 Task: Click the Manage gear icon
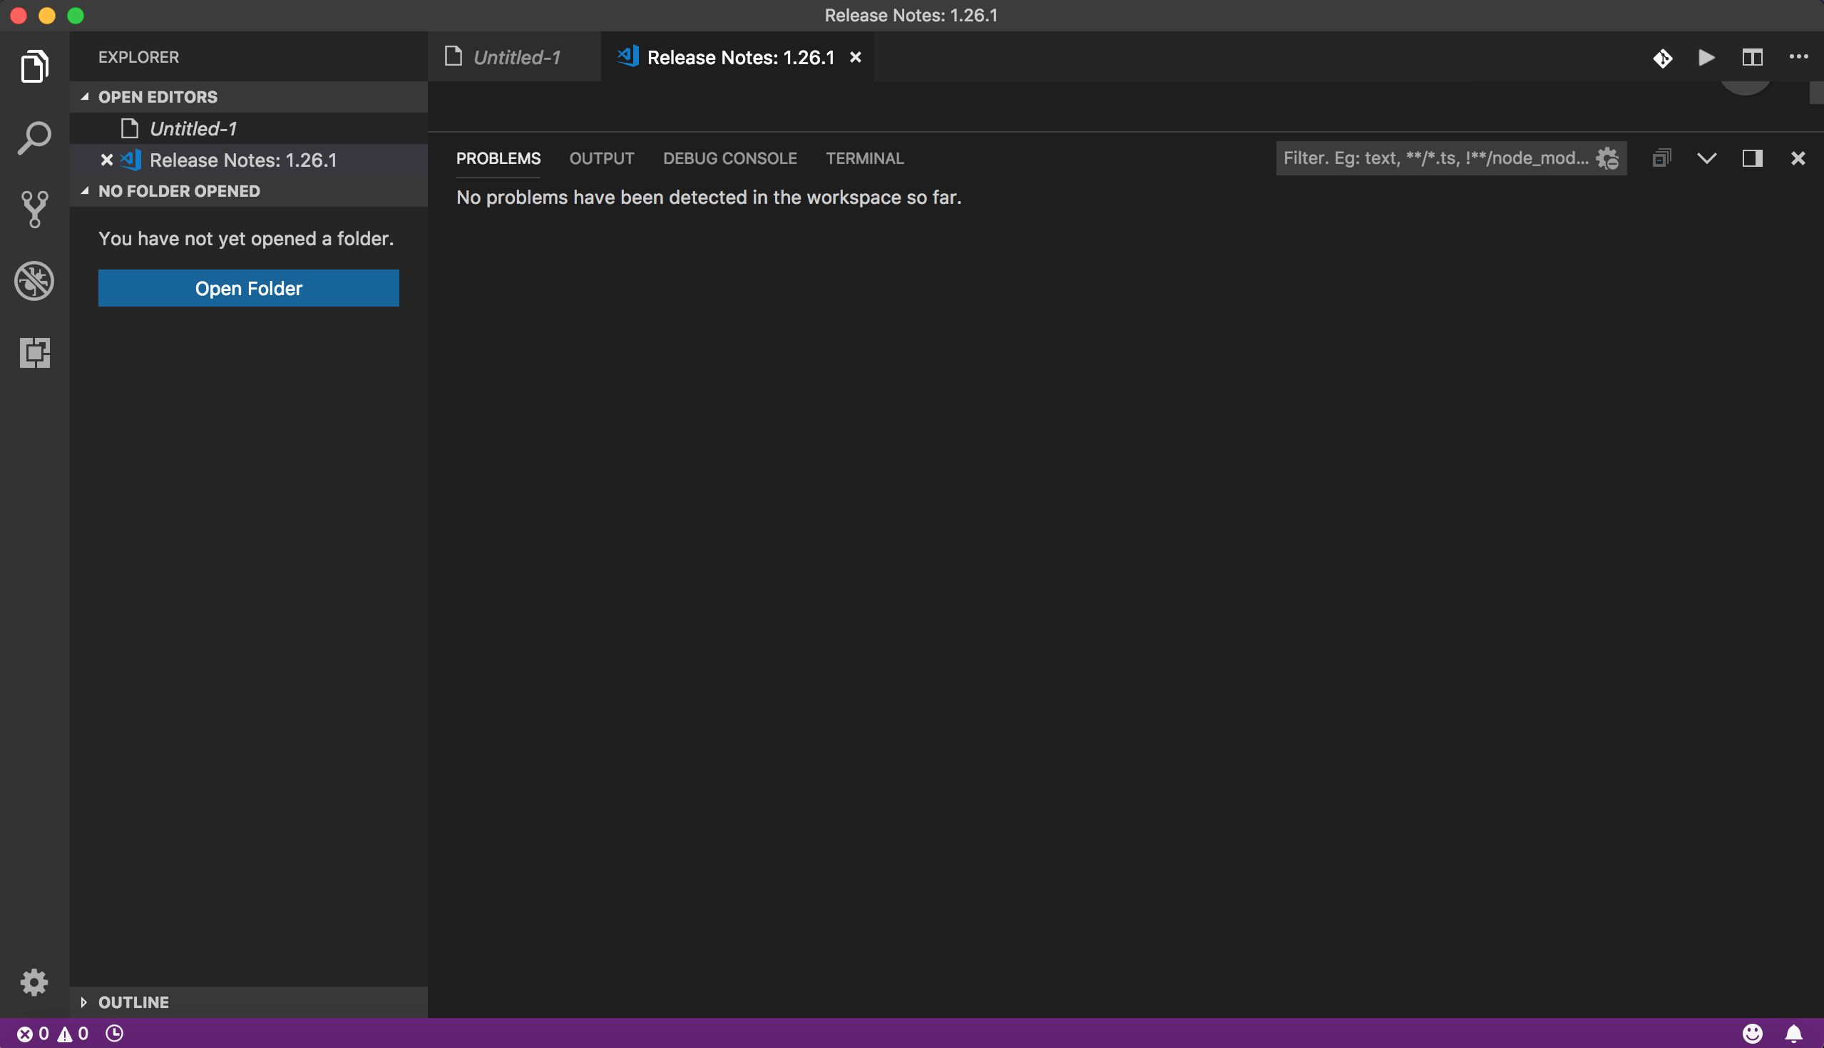(x=34, y=982)
